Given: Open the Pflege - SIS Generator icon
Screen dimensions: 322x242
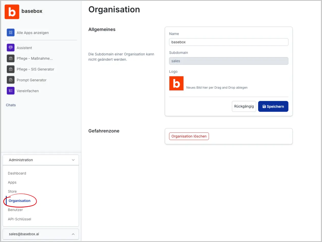Looking at the screenshot, I should (x=10, y=69).
